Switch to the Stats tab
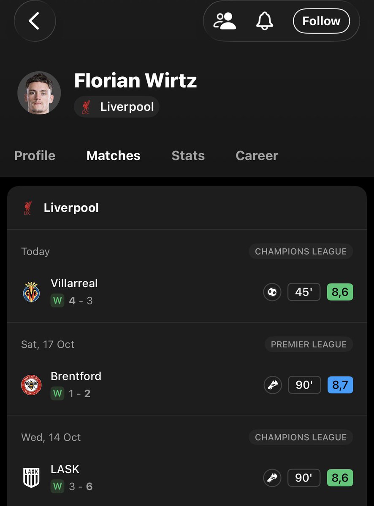 (x=188, y=156)
